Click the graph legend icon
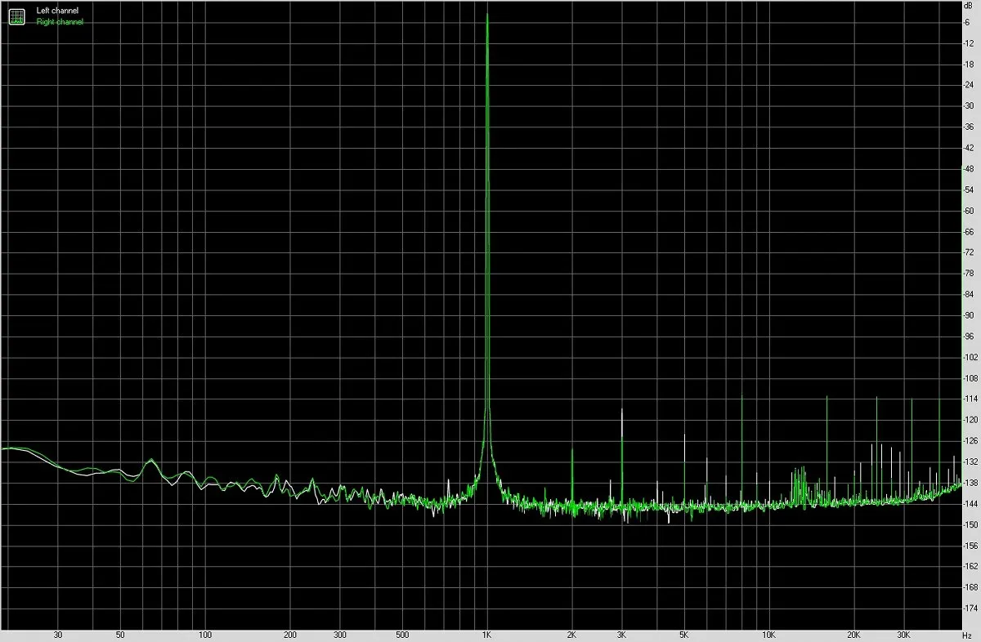981x642 pixels. 17,16
